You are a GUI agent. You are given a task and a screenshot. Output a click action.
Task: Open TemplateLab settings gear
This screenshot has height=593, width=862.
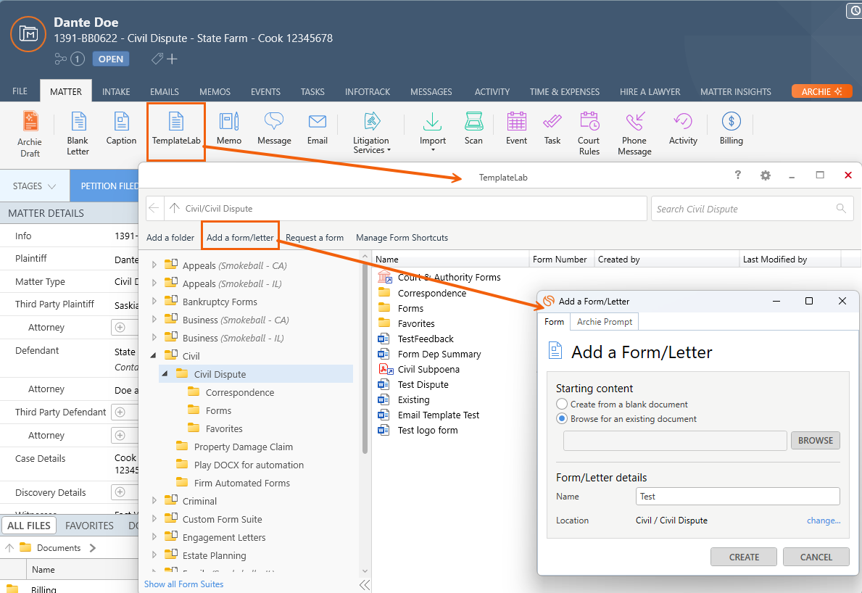click(766, 175)
